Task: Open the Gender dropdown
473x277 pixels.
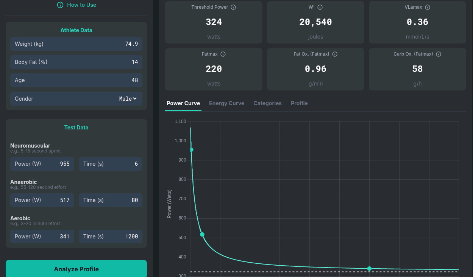Action: pos(128,99)
